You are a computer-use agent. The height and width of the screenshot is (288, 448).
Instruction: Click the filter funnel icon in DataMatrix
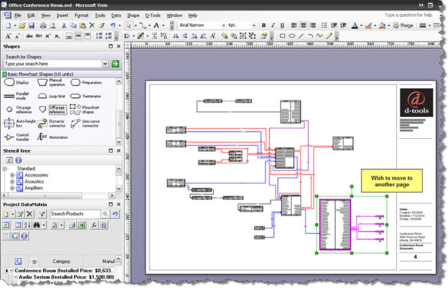[42, 214]
